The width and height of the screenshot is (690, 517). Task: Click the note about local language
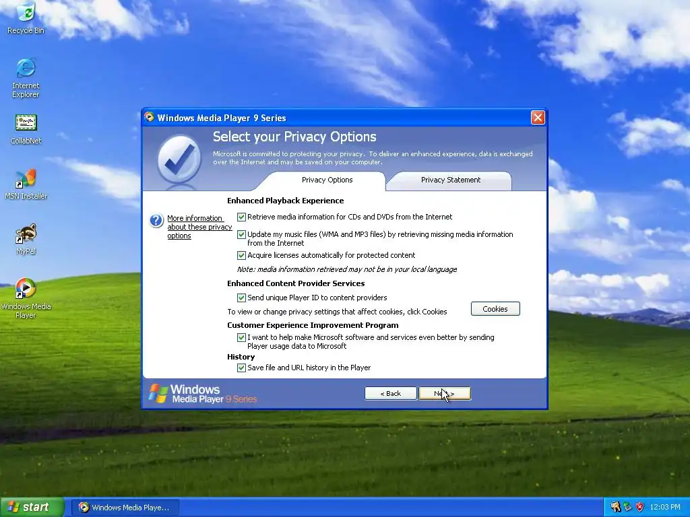coord(347,269)
